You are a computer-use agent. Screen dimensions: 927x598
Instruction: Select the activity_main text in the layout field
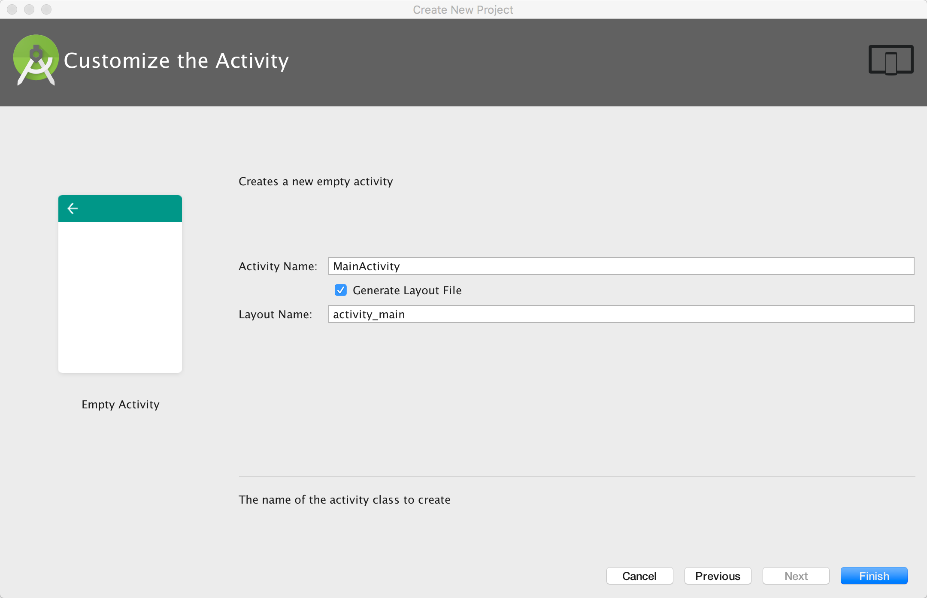(368, 314)
